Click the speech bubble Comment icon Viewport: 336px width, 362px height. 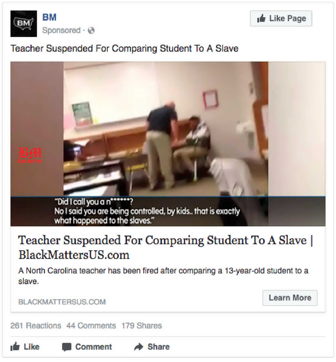pyautogui.click(x=67, y=347)
